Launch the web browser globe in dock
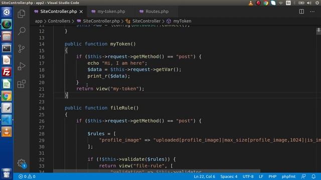Viewport: 321px width, 180px height. pos(7,24)
